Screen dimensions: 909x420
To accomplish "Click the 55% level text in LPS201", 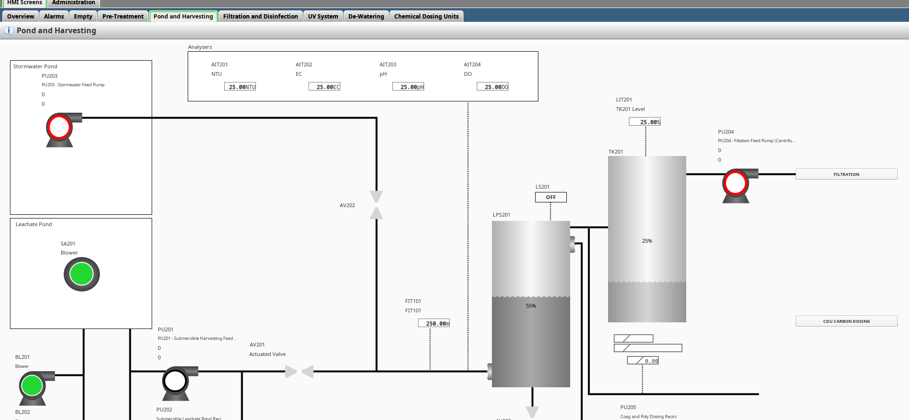I will click(x=531, y=306).
